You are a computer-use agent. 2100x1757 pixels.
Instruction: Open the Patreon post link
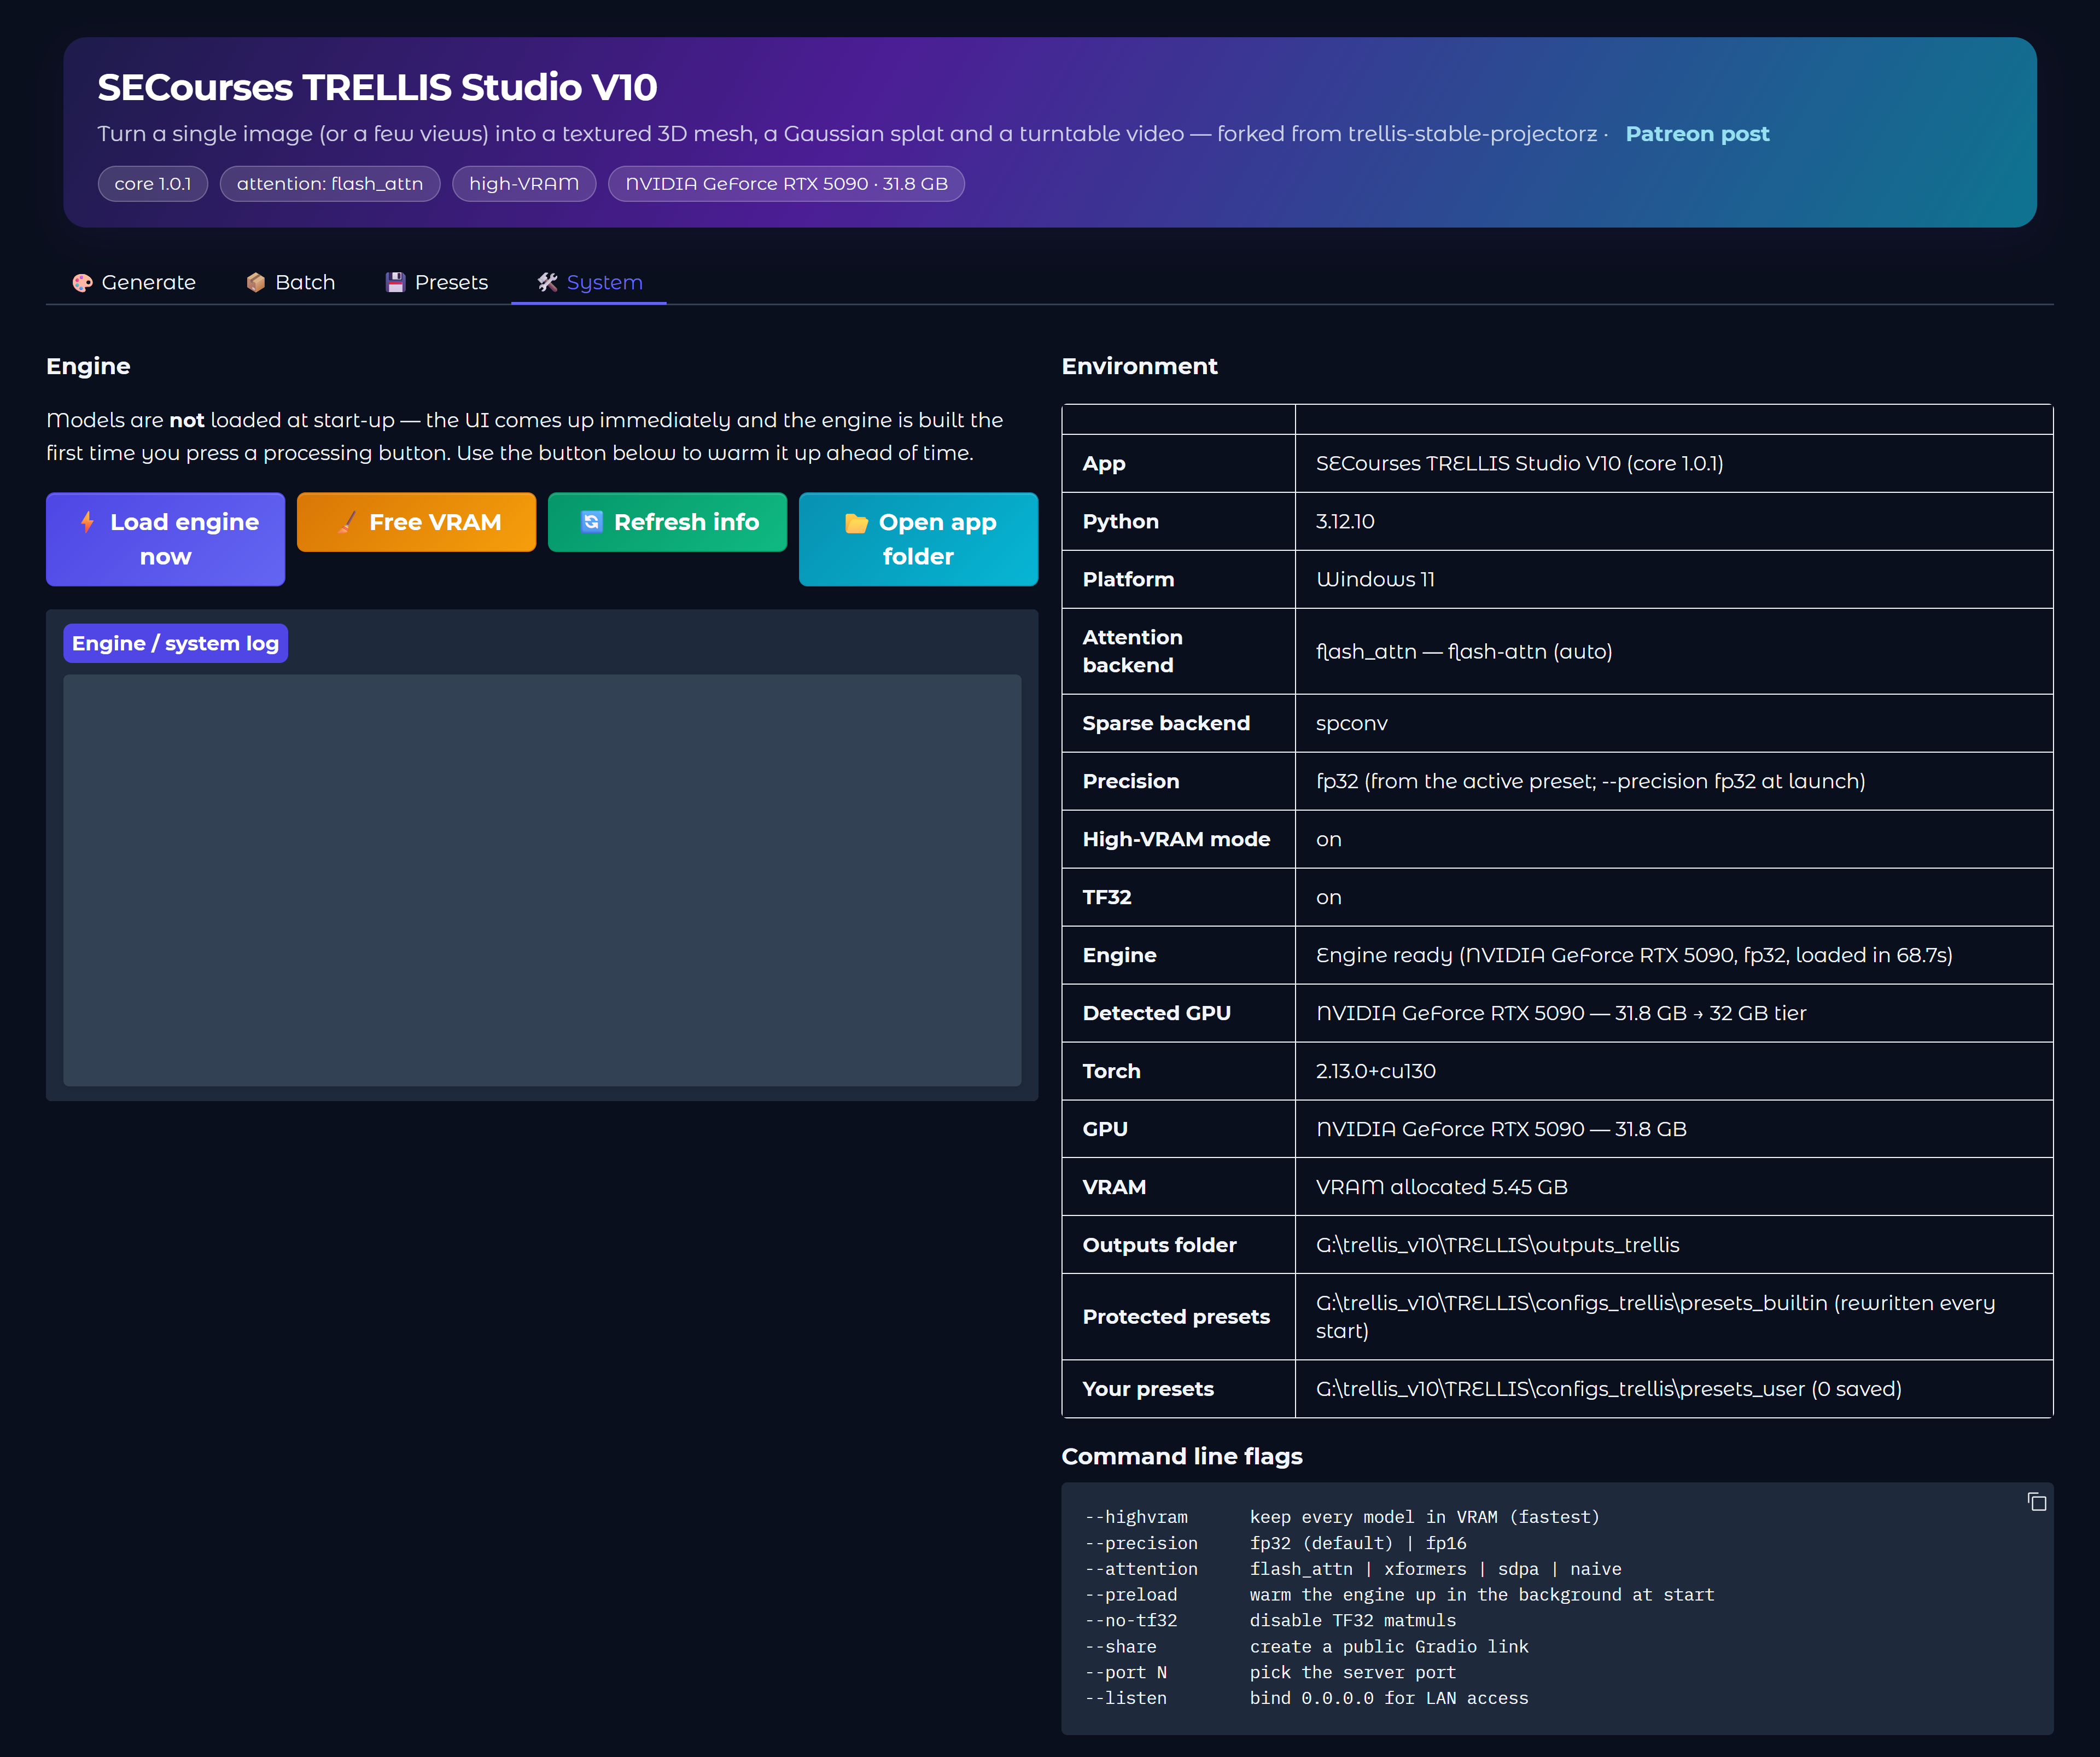click(x=1697, y=134)
